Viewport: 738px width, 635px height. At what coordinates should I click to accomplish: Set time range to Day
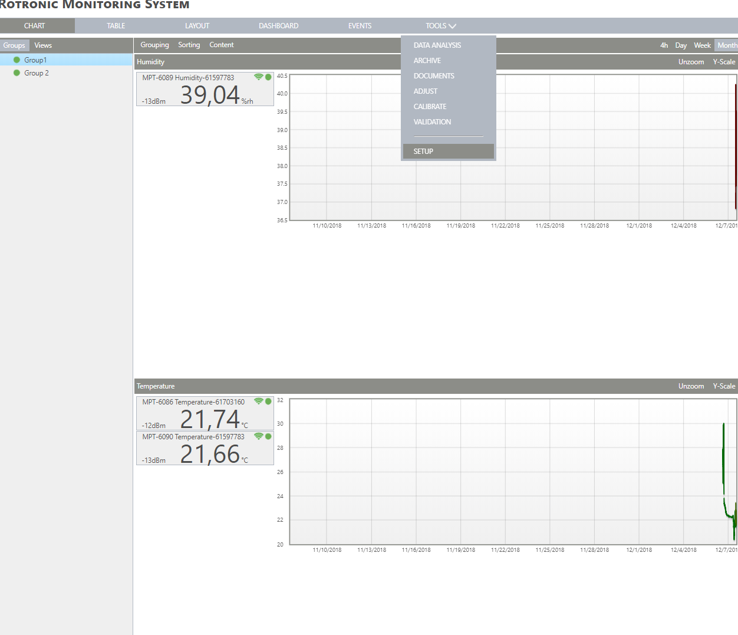tap(681, 45)
